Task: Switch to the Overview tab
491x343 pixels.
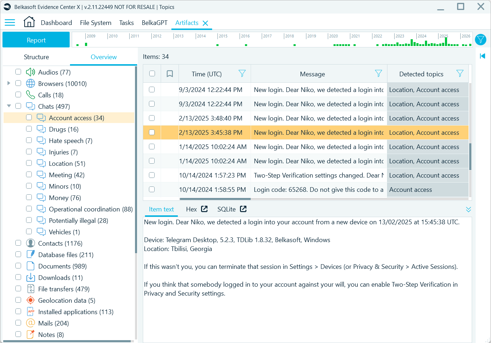Action: (104, 57)
